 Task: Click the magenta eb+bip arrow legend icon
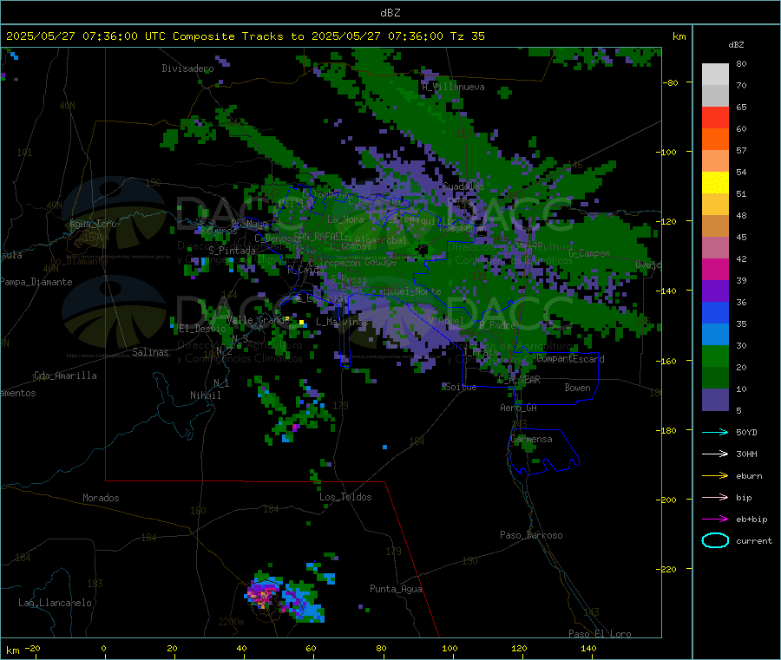pos(715,520)
